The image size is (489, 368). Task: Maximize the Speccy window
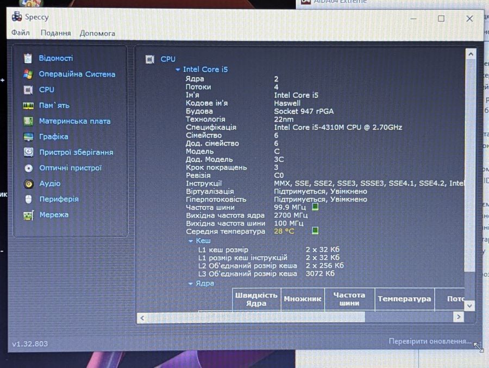pyautogui.click(x=441, y=18)
